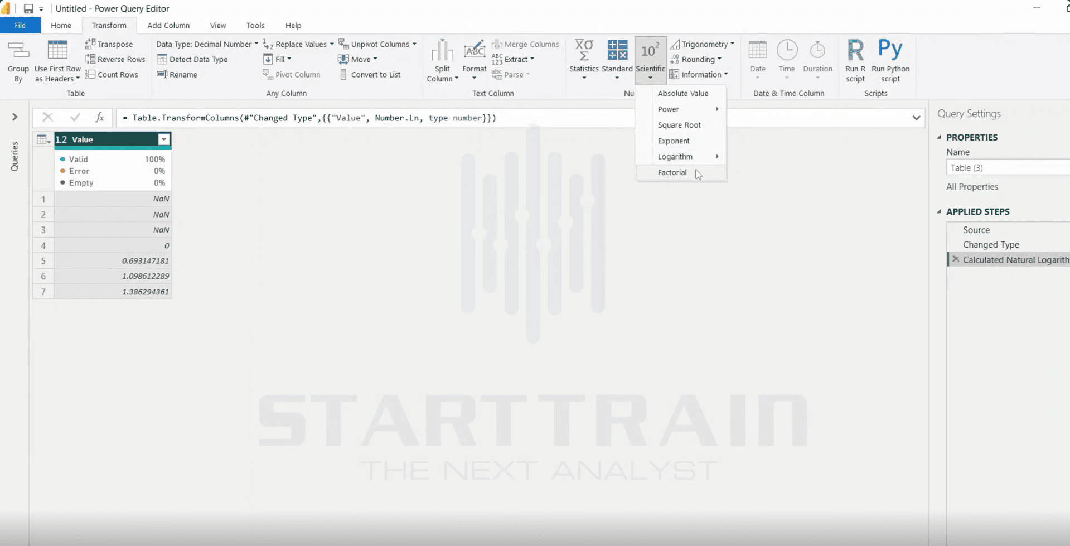This screenshot has height=546, width=1070.
Task: Choose Absolute Value from Scientific menu
Action: point(681,93)
